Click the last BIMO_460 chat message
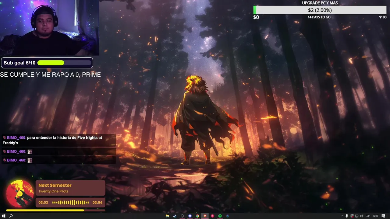The width and height of the screenshot is (390, 219). click(x=58, y=160)
